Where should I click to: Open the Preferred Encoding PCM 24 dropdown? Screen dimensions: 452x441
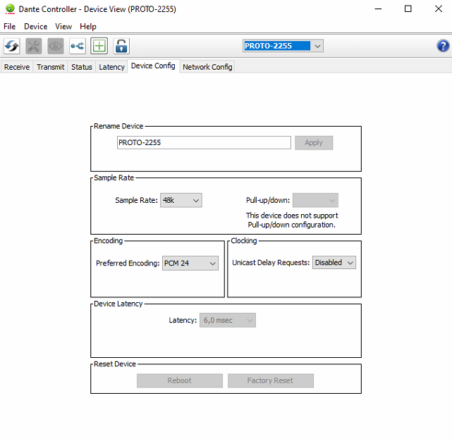click(x=190, y=263)
